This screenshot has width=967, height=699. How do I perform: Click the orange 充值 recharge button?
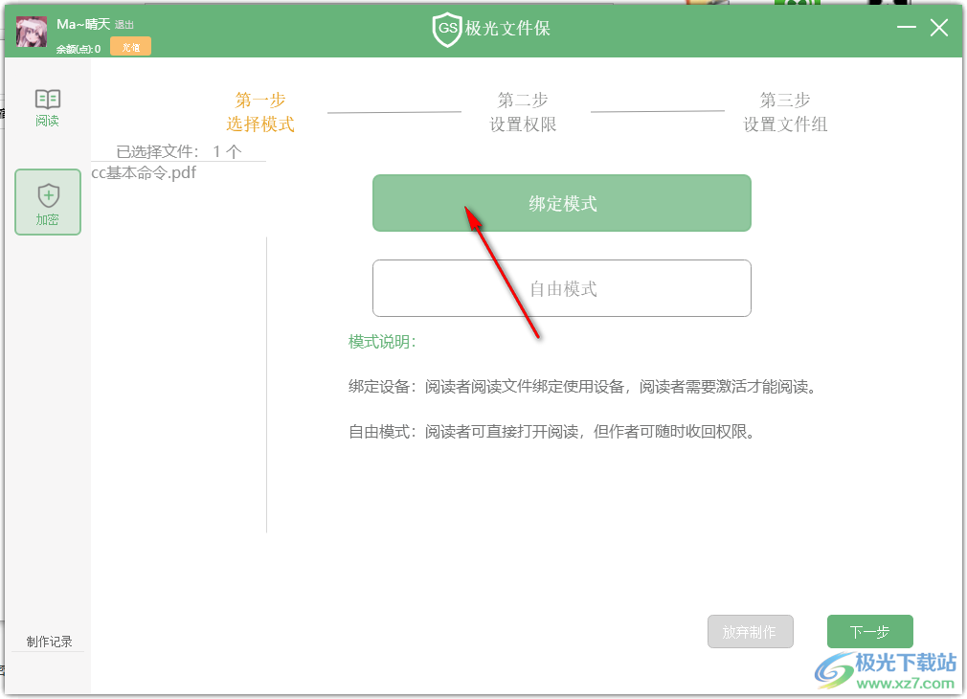(x=130, y=45)
